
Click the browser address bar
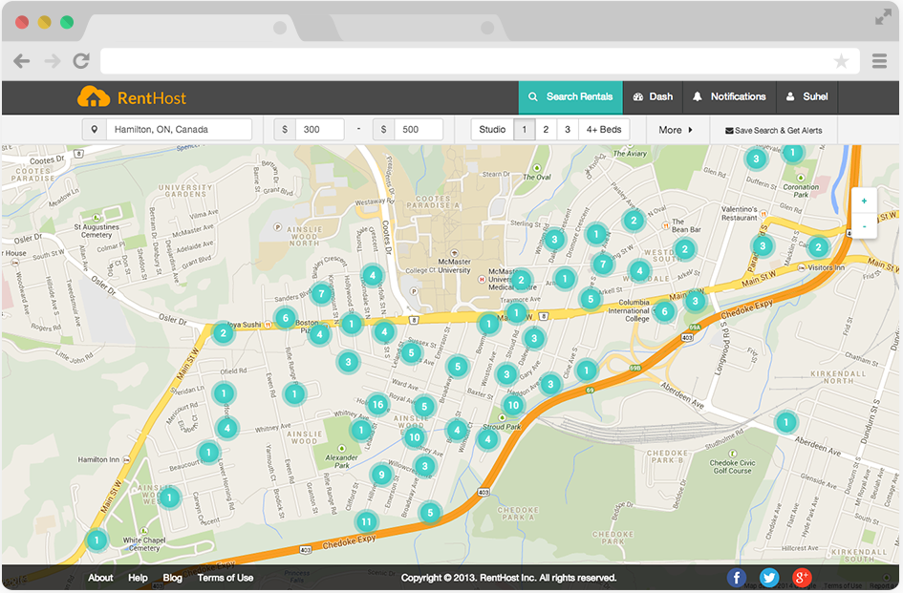[x=480, y=61]
